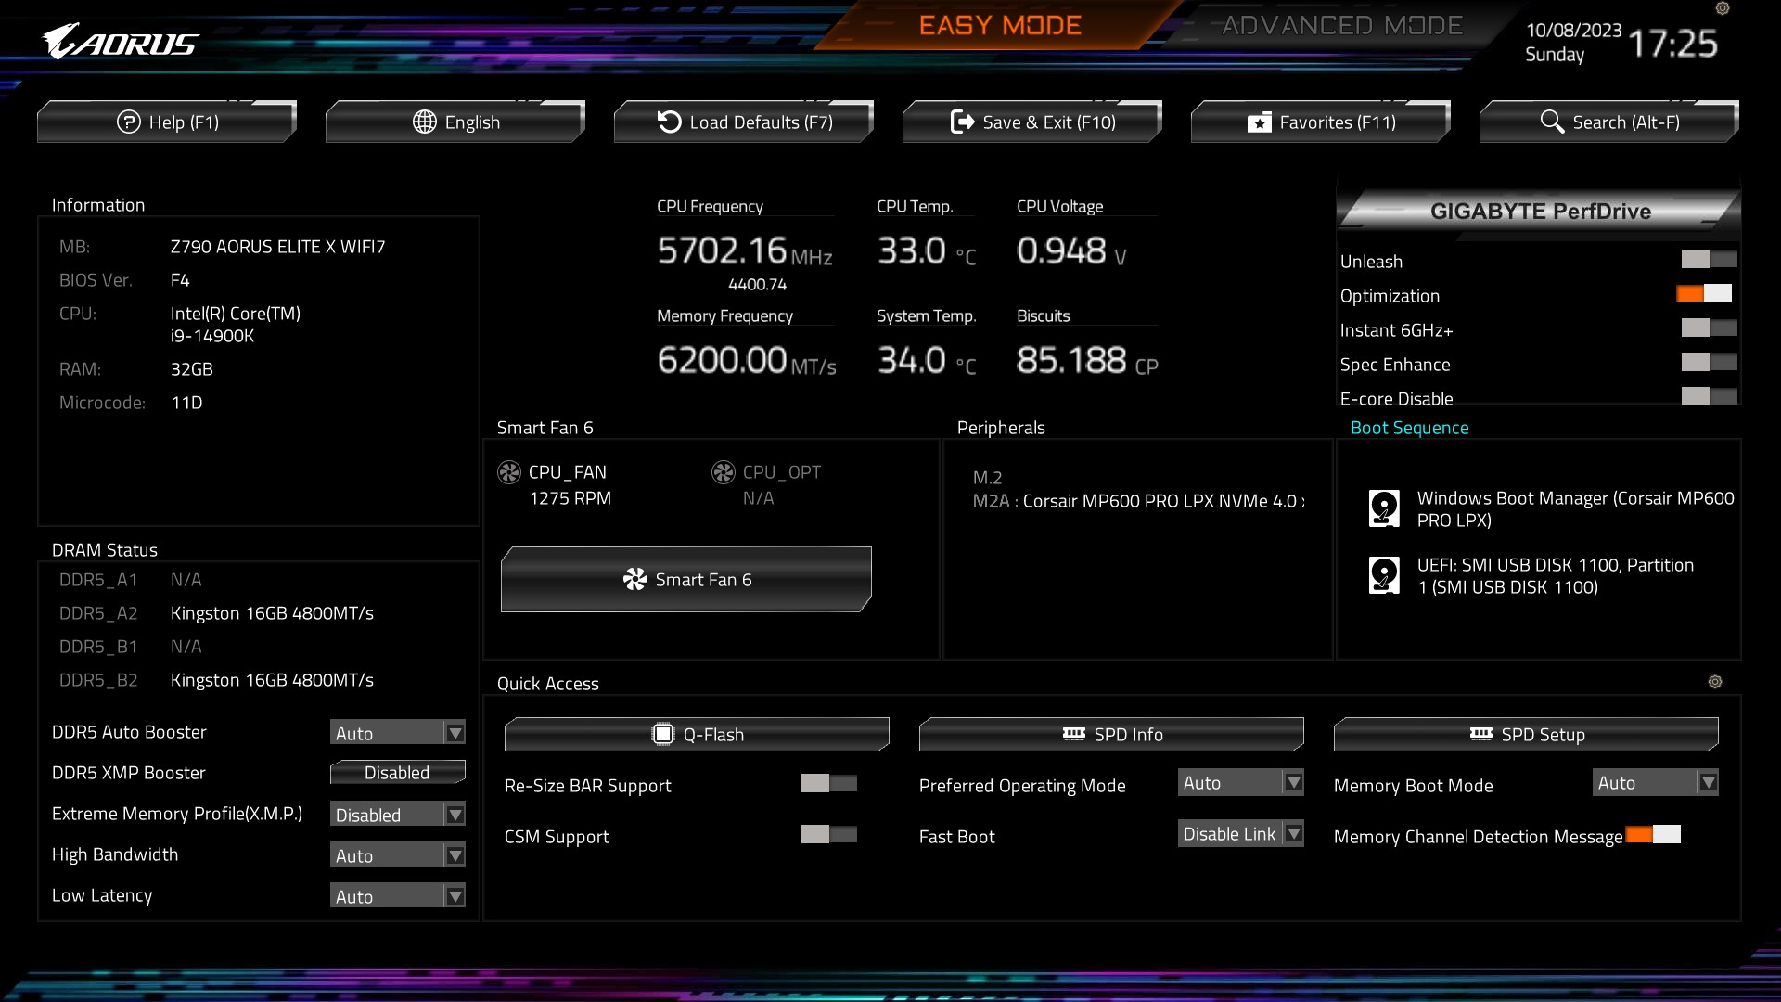1781x1002 pixels.
Task: Expand the Fast Boot dropdown
Action: [1240, 834]
